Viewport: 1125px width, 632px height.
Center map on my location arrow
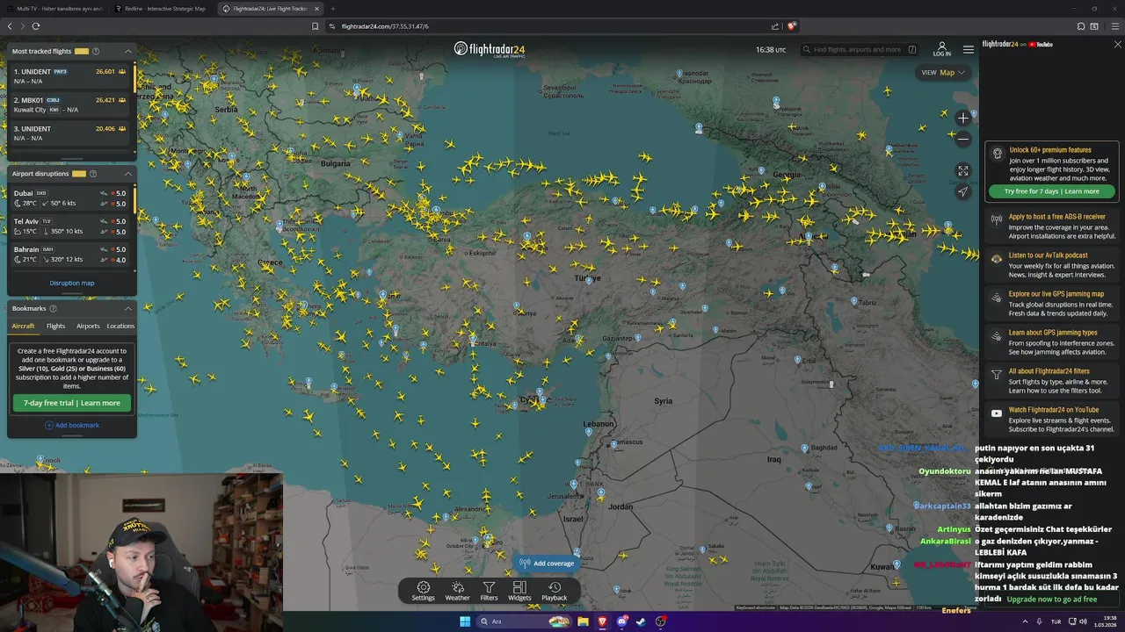point(963,191)
